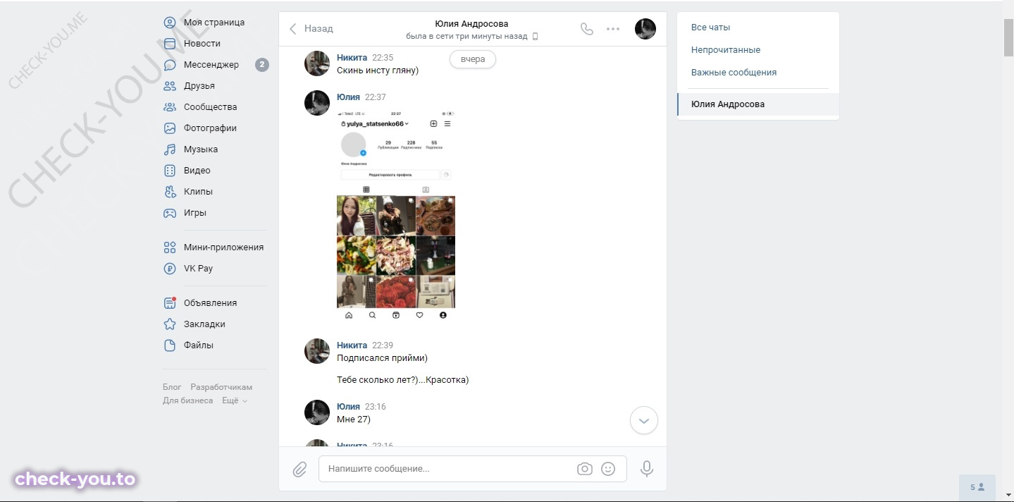Expand the Ещё footer dropdown

click(235, 400)
